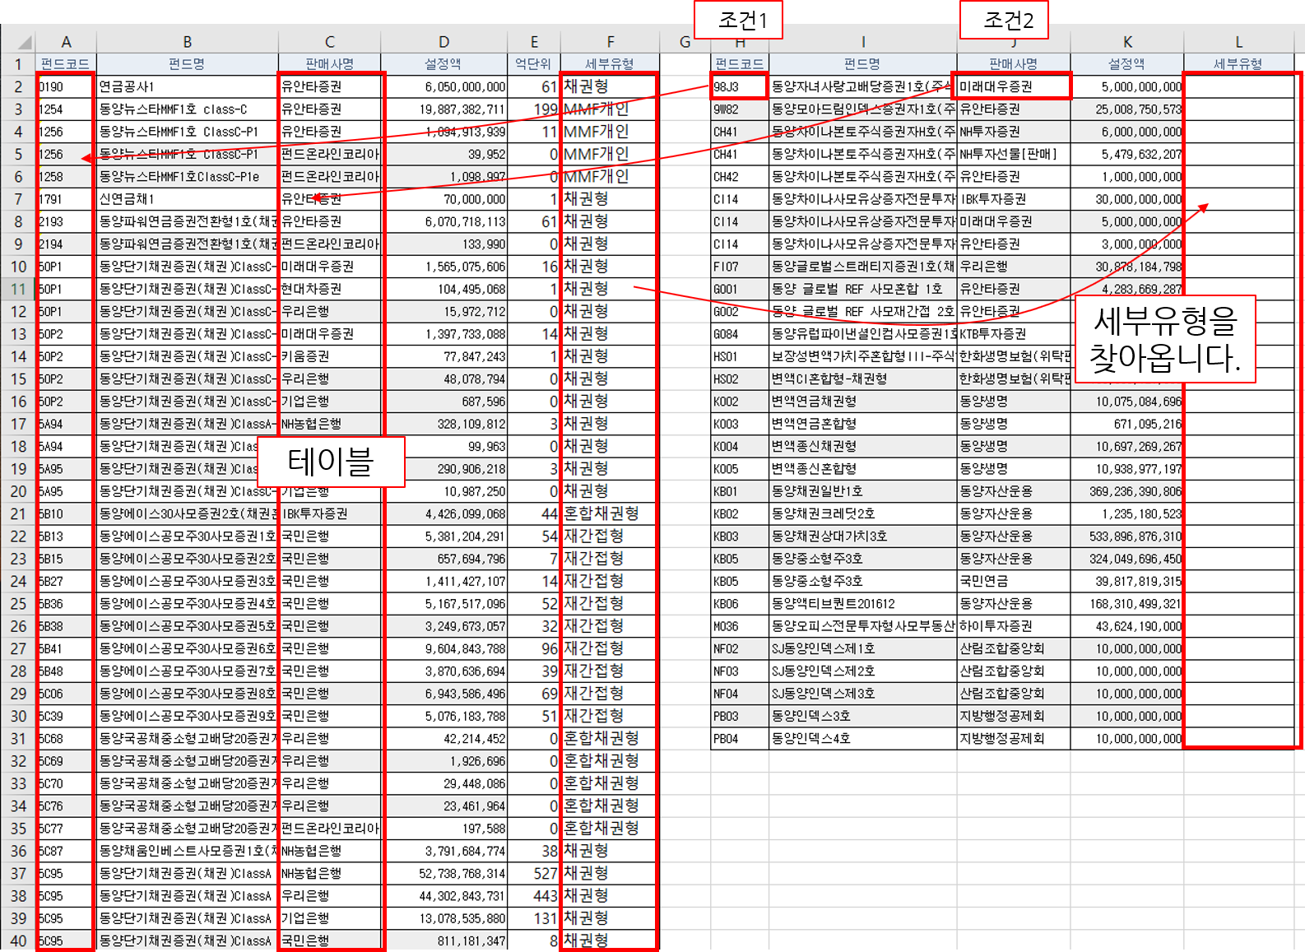
Task: Select the cell with value 527
Action: click(534, 874)
